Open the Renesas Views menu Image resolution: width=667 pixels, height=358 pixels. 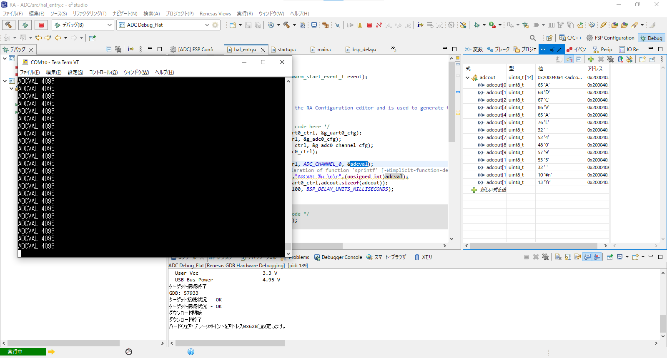(215, 14)
